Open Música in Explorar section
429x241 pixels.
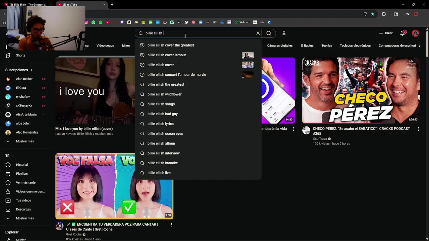21,240
